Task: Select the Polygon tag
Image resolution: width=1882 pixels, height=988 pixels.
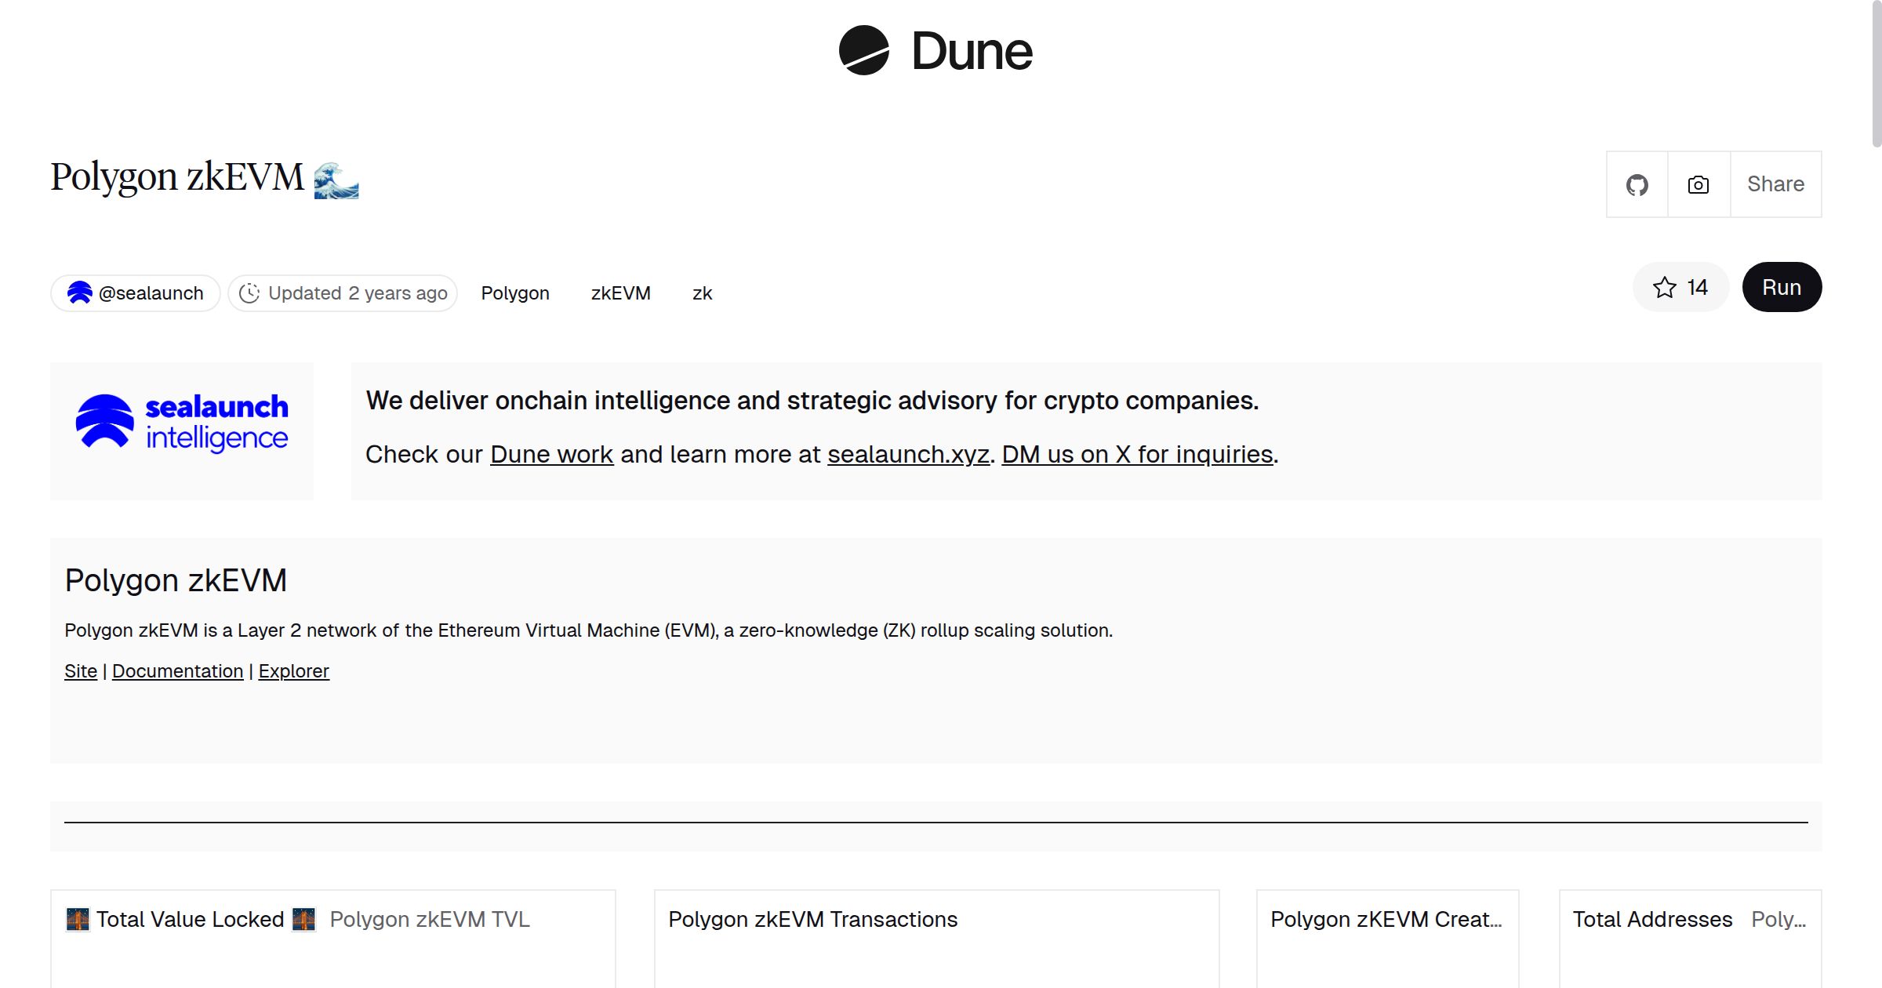Action: click(x=515, y=293)
